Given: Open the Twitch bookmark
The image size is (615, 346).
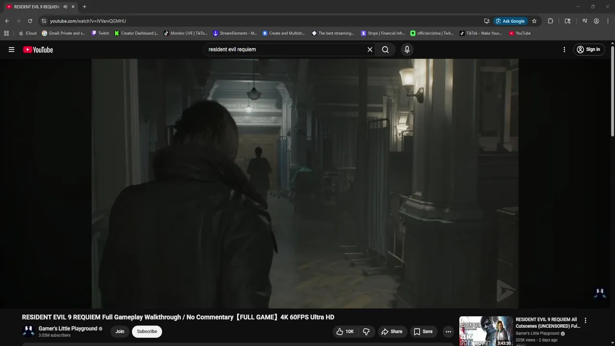Looking at the screenshot, I should (x=100, y=33).
